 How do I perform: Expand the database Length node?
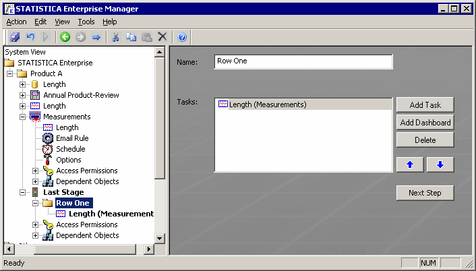coord(22,84)
